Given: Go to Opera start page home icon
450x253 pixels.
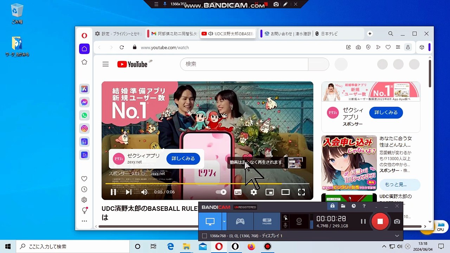Looking at the screenshot, I should click(x=84, y=49).
